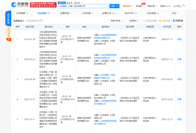The height and width of the screenshot is (133, 196).
Task: Open 北京微梦创科网络技术 link in row 5
Action: pos(105,122)
